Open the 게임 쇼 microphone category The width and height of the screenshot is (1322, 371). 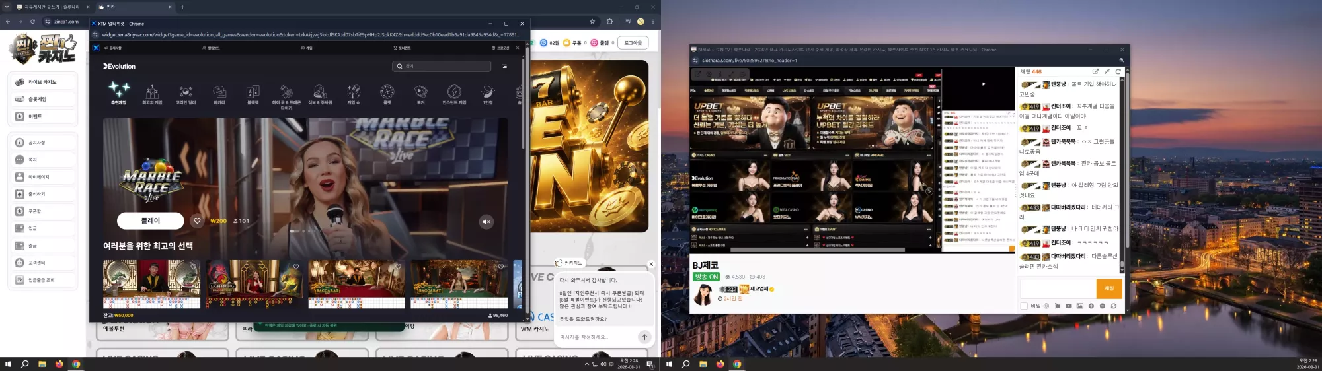click(x=354, y=94)
